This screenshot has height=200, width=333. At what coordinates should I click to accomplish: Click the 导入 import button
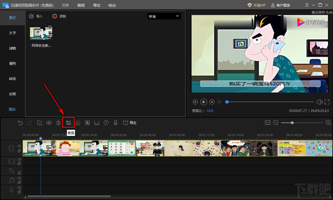click(36, 16)
